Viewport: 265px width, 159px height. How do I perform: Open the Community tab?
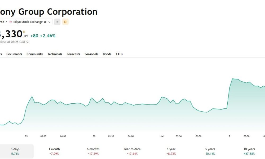pos(35,54)
